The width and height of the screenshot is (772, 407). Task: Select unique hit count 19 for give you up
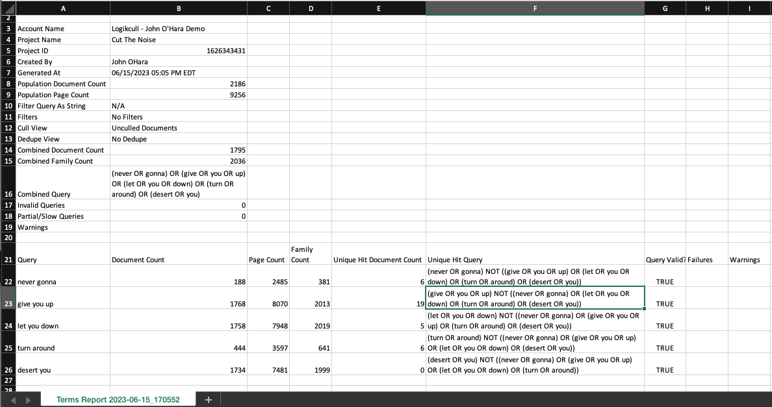(x=379, y=299)
